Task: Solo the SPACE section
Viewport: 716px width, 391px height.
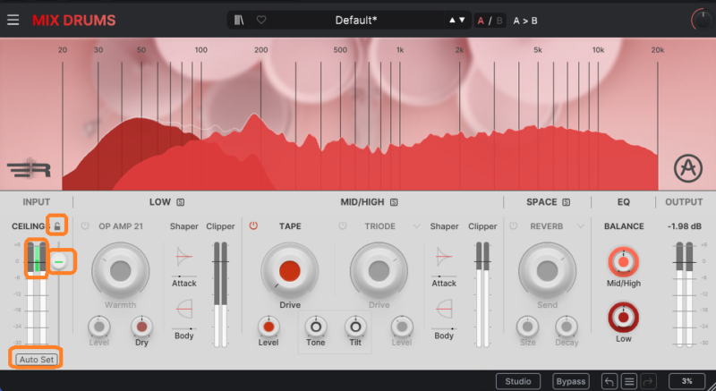Action: pyautogui.click(x=566, y=202)
